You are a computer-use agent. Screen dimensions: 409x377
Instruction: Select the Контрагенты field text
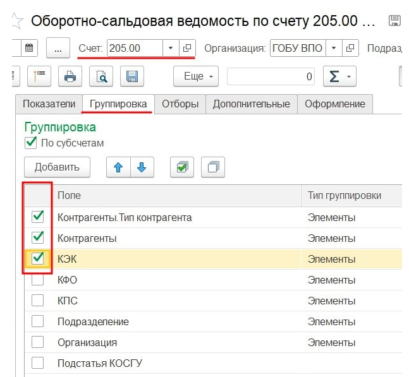point(87,239)
